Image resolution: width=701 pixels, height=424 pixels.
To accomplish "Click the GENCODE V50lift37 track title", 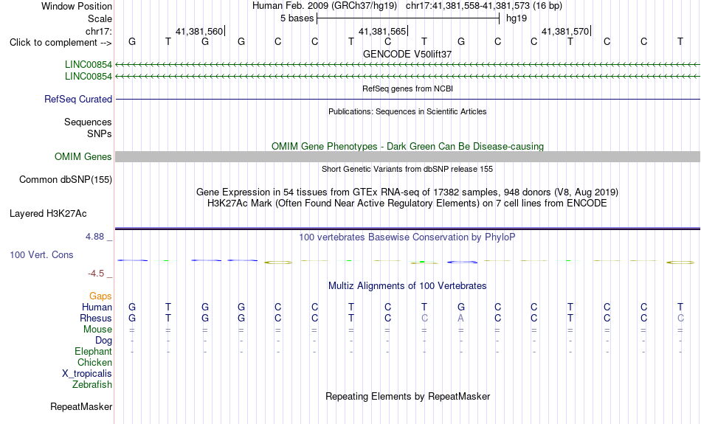I will 407,54.
